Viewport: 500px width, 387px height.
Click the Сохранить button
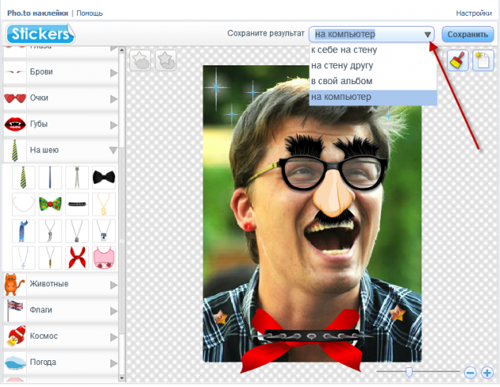click(468, 35)
